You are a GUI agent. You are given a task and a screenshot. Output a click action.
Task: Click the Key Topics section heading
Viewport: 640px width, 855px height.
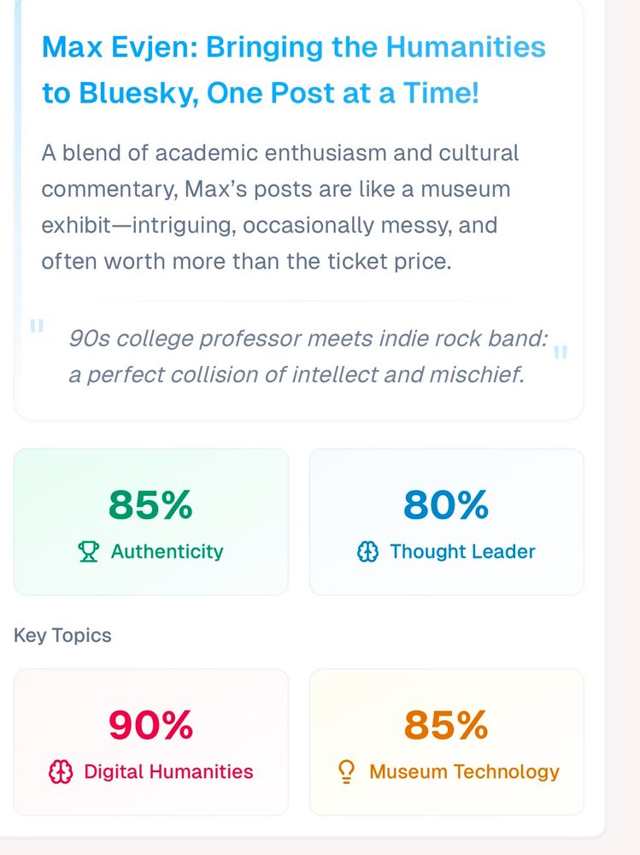[x=62, y=635]
